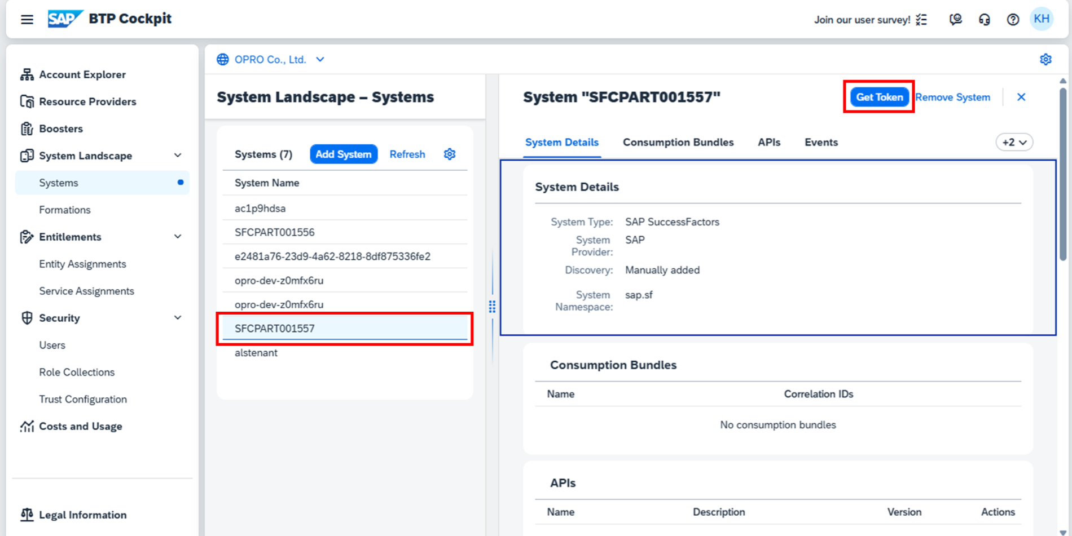Open the feedback chat icon

coord(955,20)
